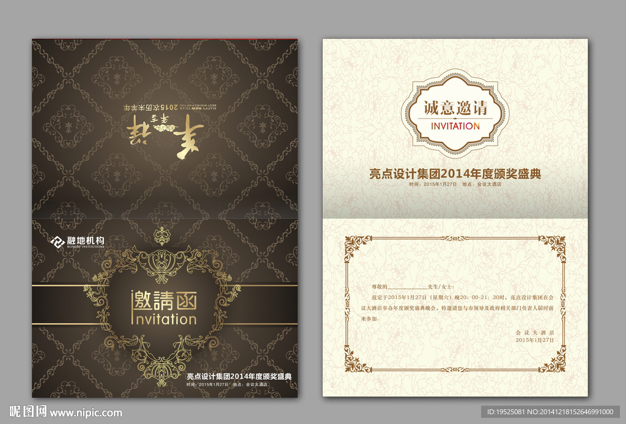Click the gold crown ornament atop the cover frame
626x424 pixels.
point(161,236)
